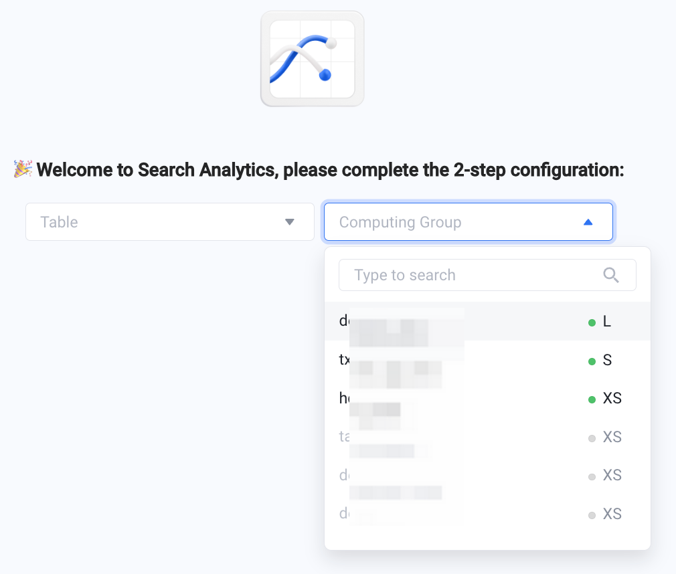
Task: Pick the last XS option in list
Action: [x=487, y=514]
